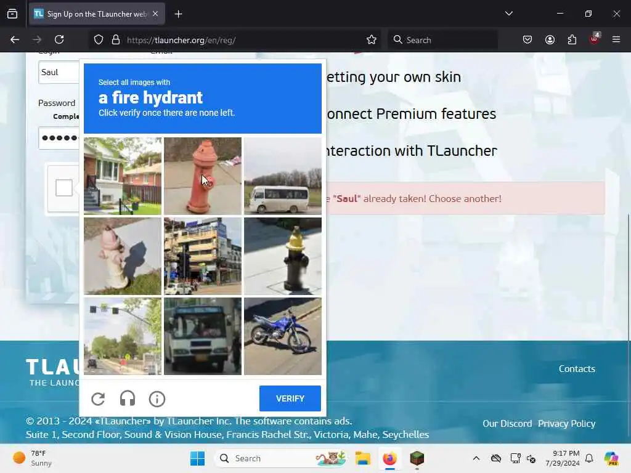Get an audio challenge via headphones icon
Image resolution: width=631 pixels, height=473 pixels.
tap(128, 399)
